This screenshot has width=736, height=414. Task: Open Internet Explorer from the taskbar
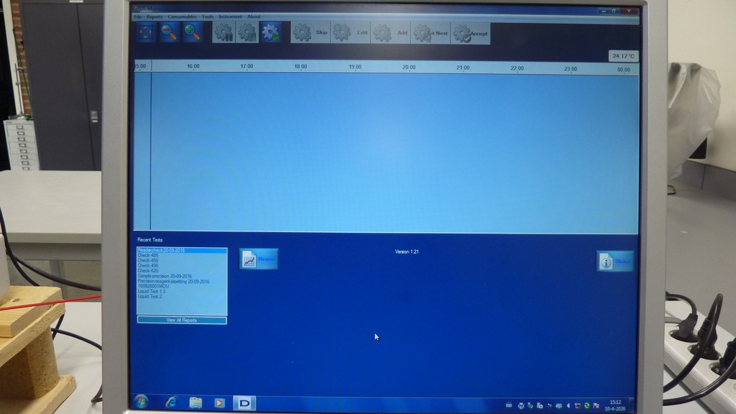click(x=171, y=402)
